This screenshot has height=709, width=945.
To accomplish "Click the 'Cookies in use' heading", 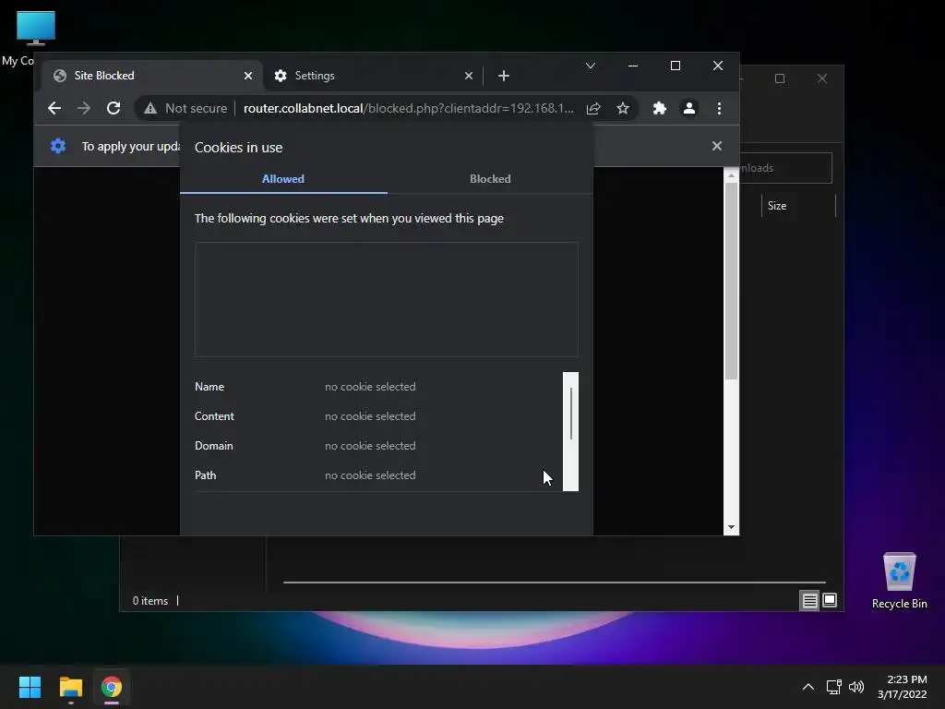I will [239, 148].
